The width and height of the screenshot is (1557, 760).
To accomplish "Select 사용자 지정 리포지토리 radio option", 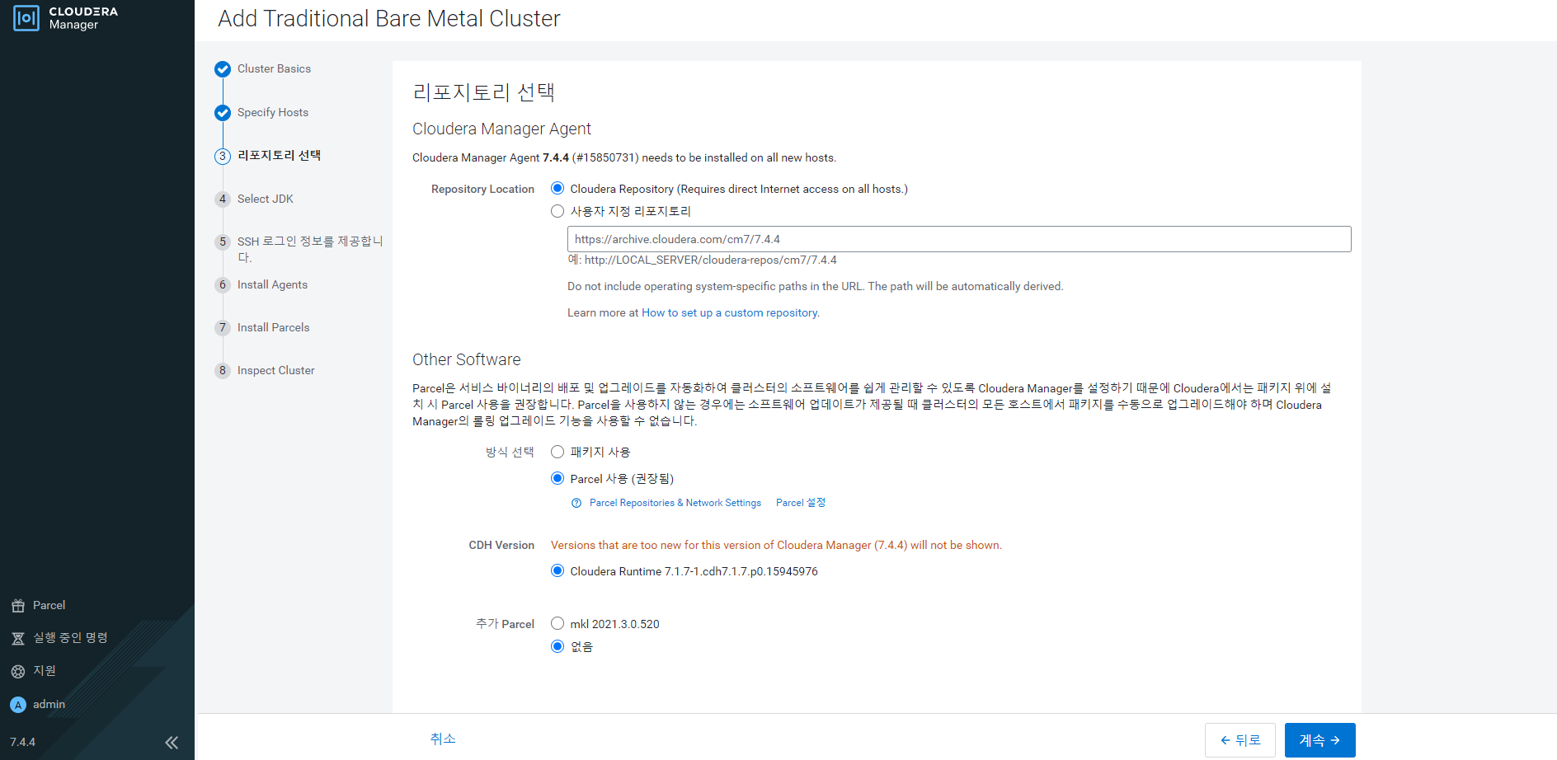I will 557,211.
